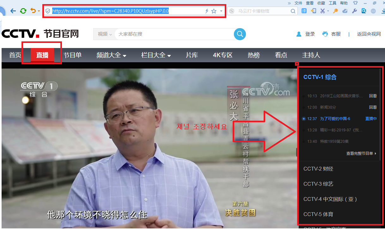Click the live video player
This screenshot has width=385, height=229.
150,148
